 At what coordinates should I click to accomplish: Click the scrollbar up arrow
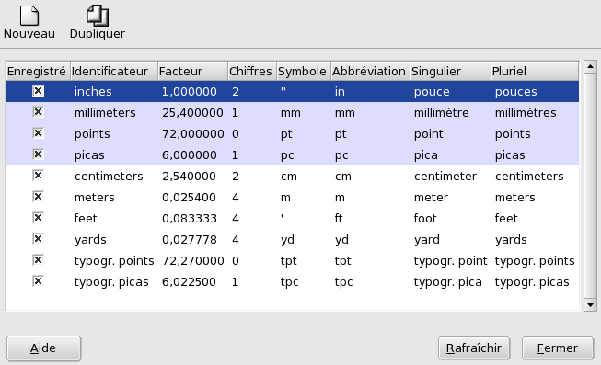pyautogui.click(x=590, y=67)
